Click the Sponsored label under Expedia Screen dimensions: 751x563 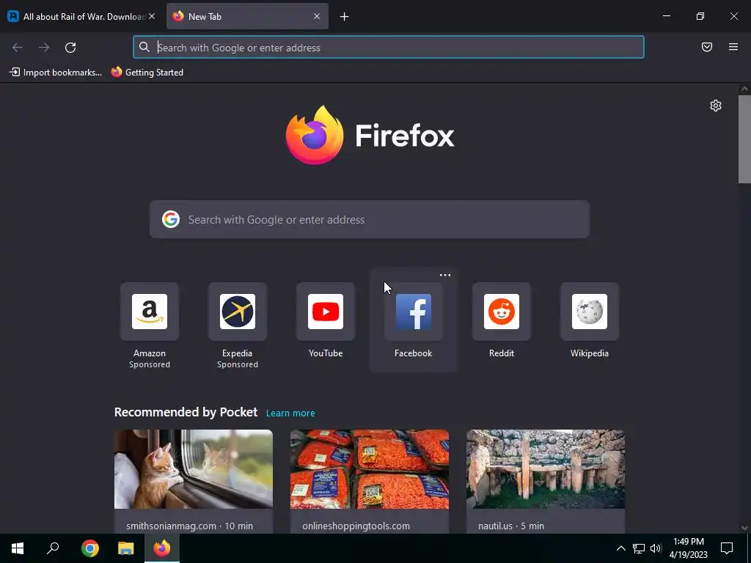tap(238, 365)
